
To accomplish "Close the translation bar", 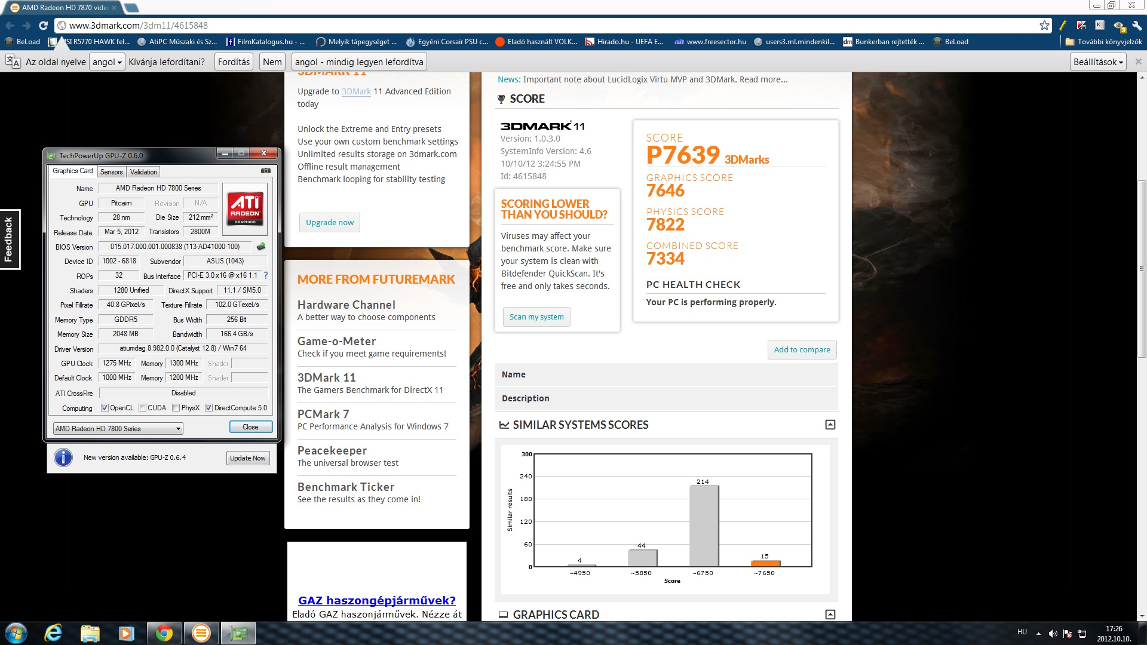I will (x=1138, y=62).
